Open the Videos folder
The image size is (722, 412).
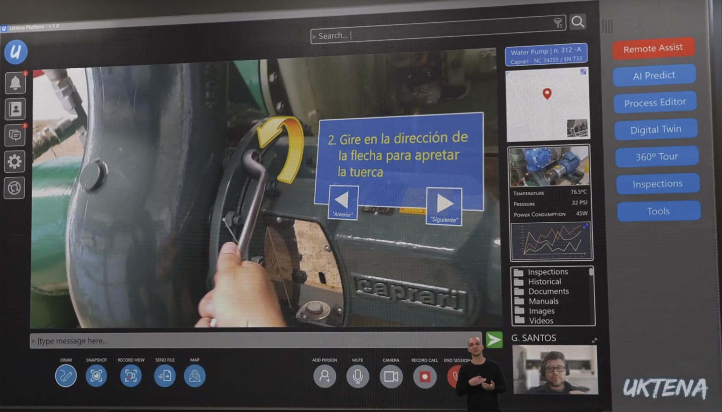coord(534,320)
